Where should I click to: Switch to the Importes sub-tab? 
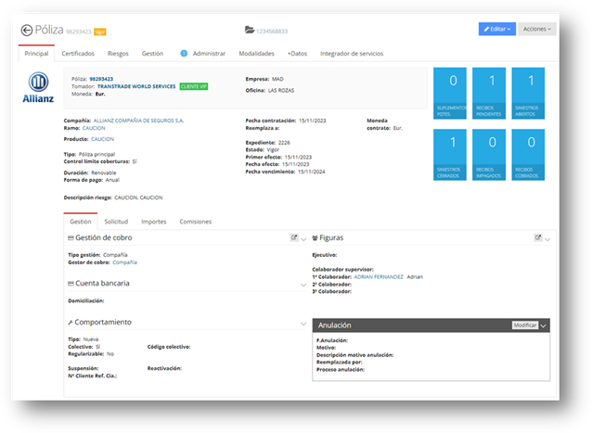[x=154, y=222]
